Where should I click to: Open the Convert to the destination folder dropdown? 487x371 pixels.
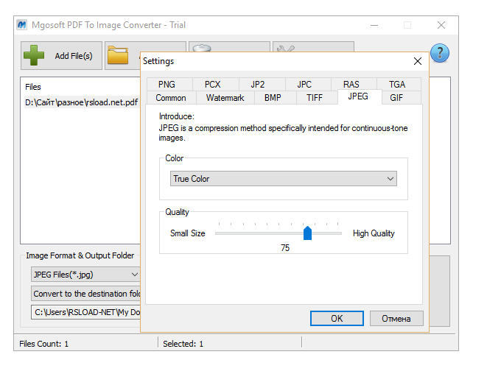[85, 294]
